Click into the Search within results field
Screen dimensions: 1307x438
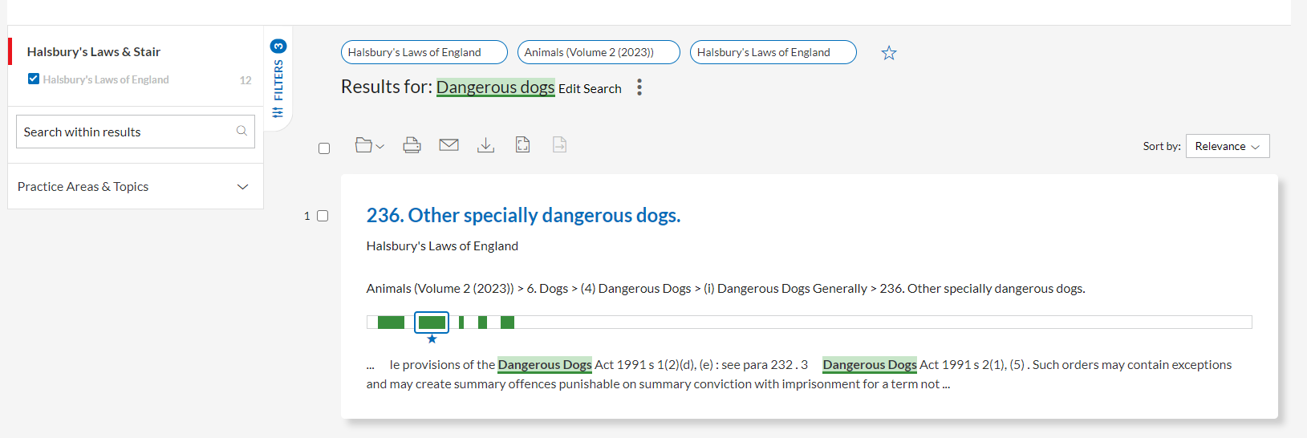coord(124,132)
